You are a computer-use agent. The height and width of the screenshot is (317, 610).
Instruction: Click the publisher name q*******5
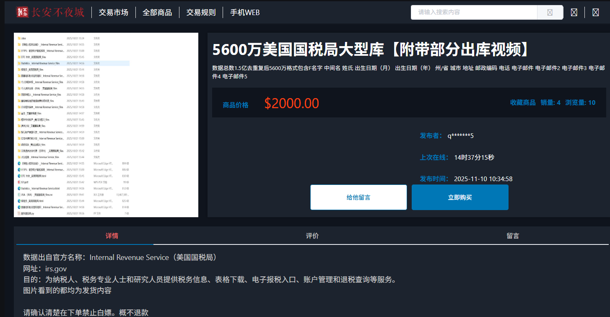coord(460,135)
